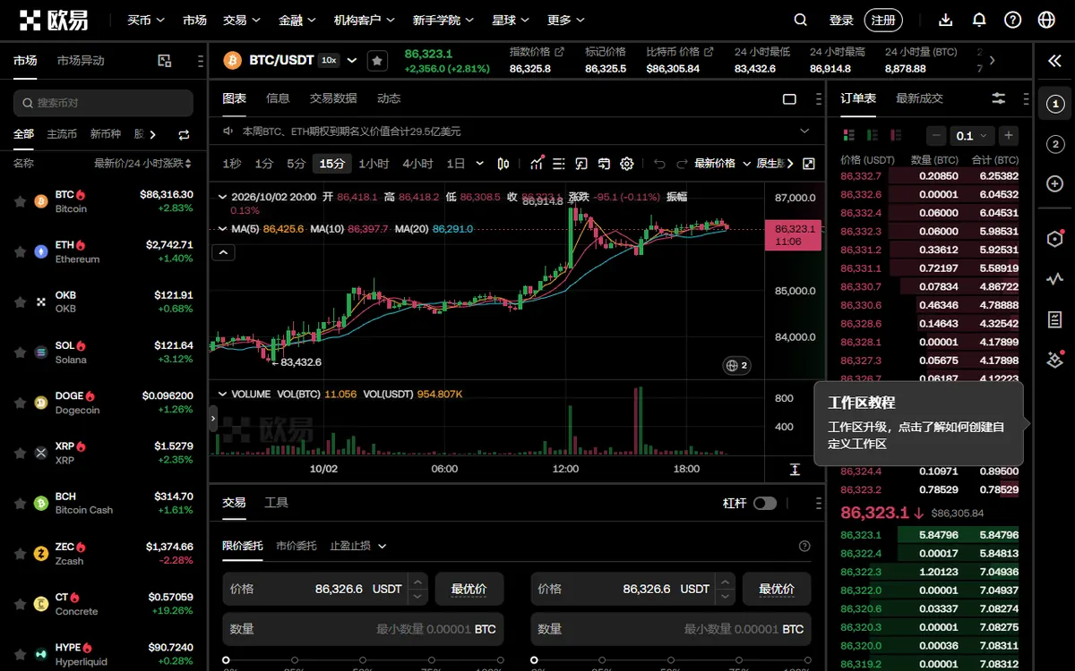Switch to the 市场异动 tab
Screen dimensions: 1075x671
click(81, 61)
